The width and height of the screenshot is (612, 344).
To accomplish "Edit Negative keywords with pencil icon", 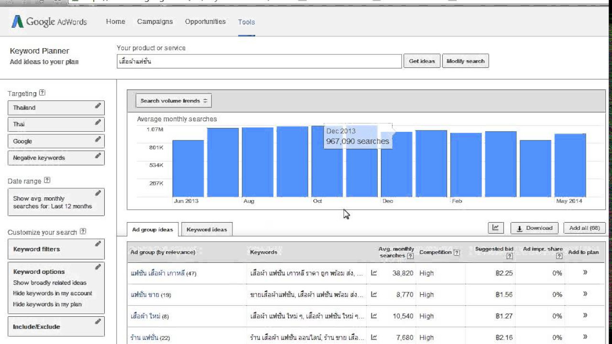I will pyautogui.click(x=98, y=156).
